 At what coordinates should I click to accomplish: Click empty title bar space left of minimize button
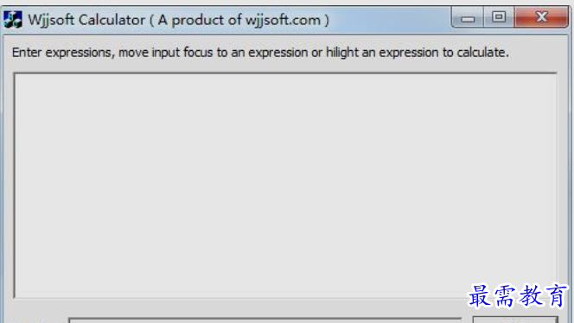click(390, 19)
